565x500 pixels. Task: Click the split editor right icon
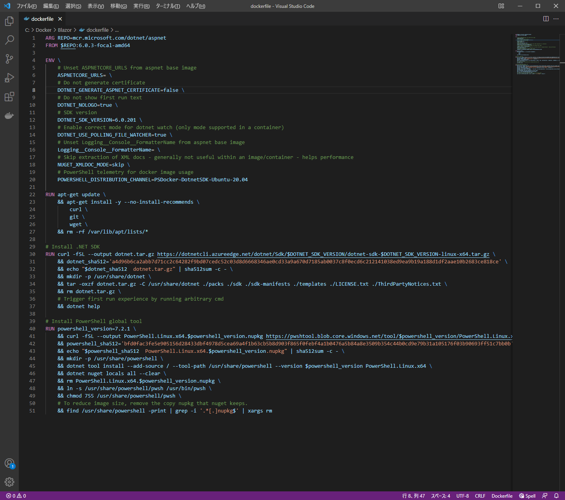pos(546,19)
